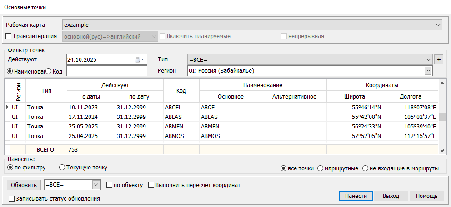The width and height of the screenshot is (451, 207).
Task: Enable Транслитерация checkbox
Action: pyautogui.click(x=9, y=36)
